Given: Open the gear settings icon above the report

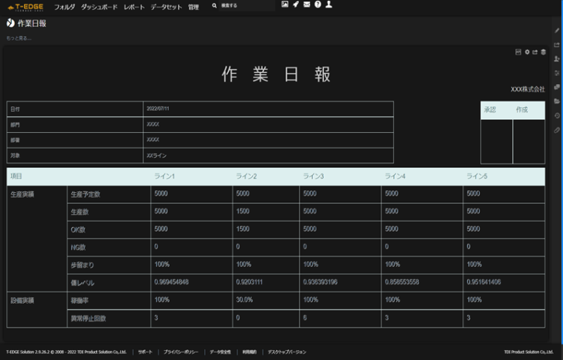Looking at the screenshot, I should coord(527,52).
